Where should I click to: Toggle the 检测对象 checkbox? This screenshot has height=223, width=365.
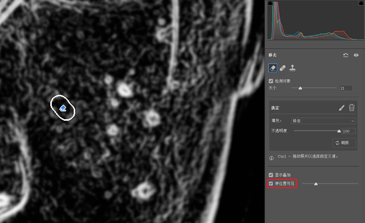coord(271,81)
